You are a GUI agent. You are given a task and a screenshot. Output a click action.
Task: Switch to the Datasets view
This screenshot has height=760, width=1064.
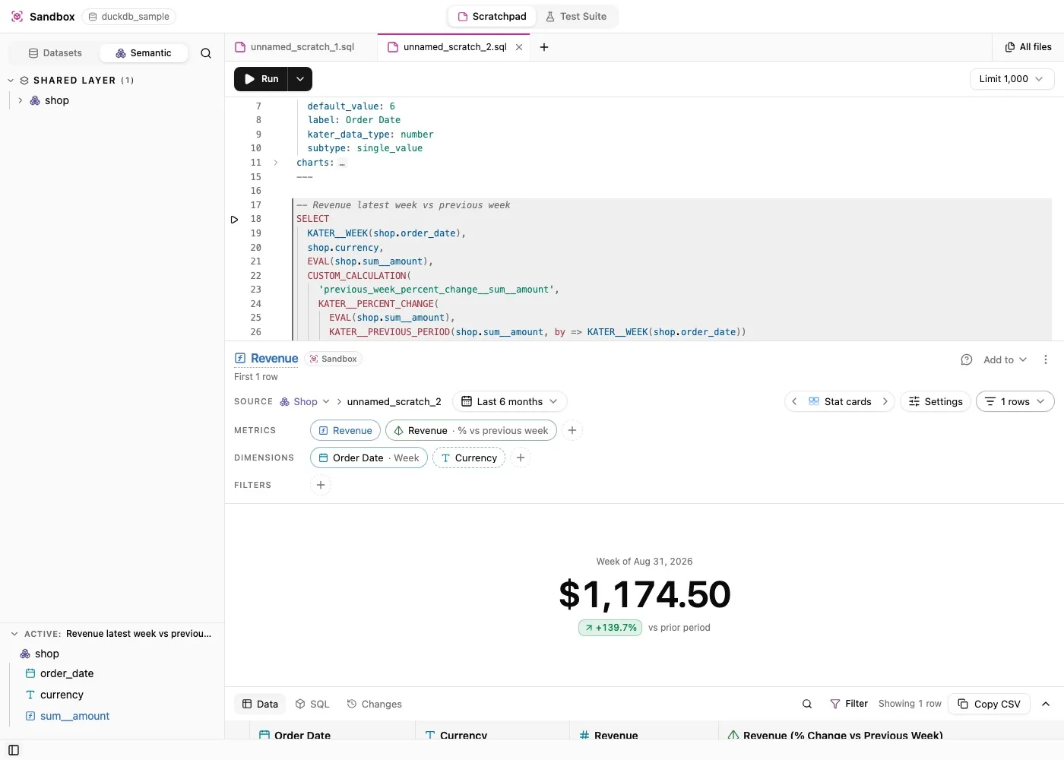[x=55, y=53]
